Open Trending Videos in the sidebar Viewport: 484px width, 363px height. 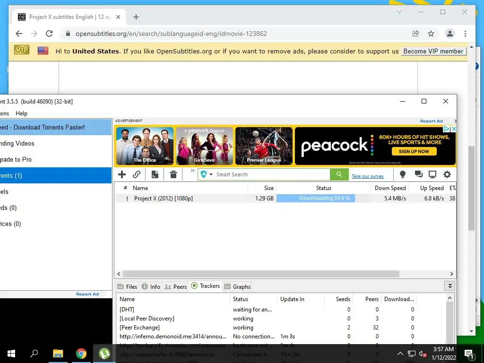coord(56,143)
